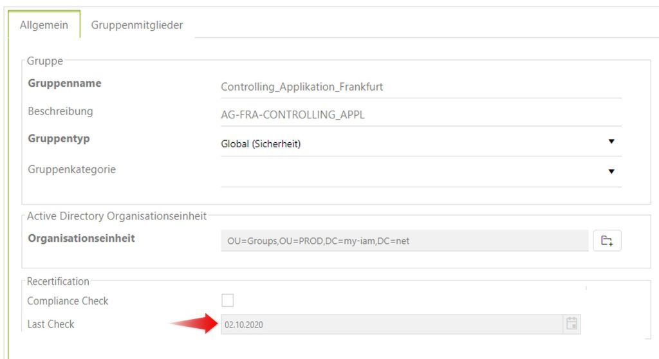This screenshot has width=659, height=359.
Task: Click the bold Gruppenname label
Action: tap(64, 83)
